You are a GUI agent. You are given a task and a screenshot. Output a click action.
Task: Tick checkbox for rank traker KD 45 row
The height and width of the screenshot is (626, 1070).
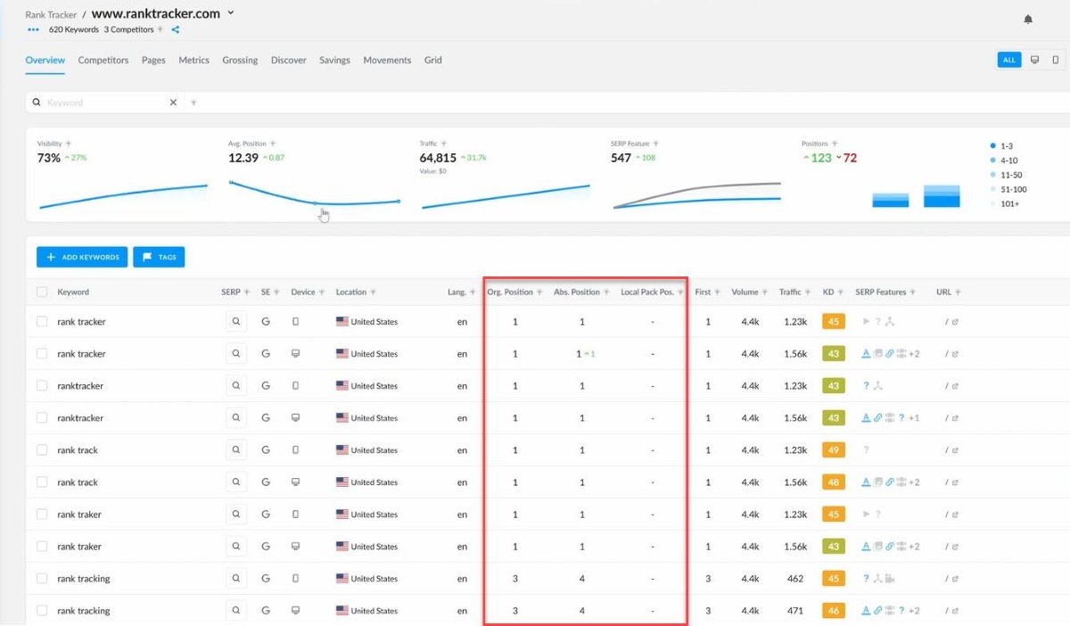(42, 514)
